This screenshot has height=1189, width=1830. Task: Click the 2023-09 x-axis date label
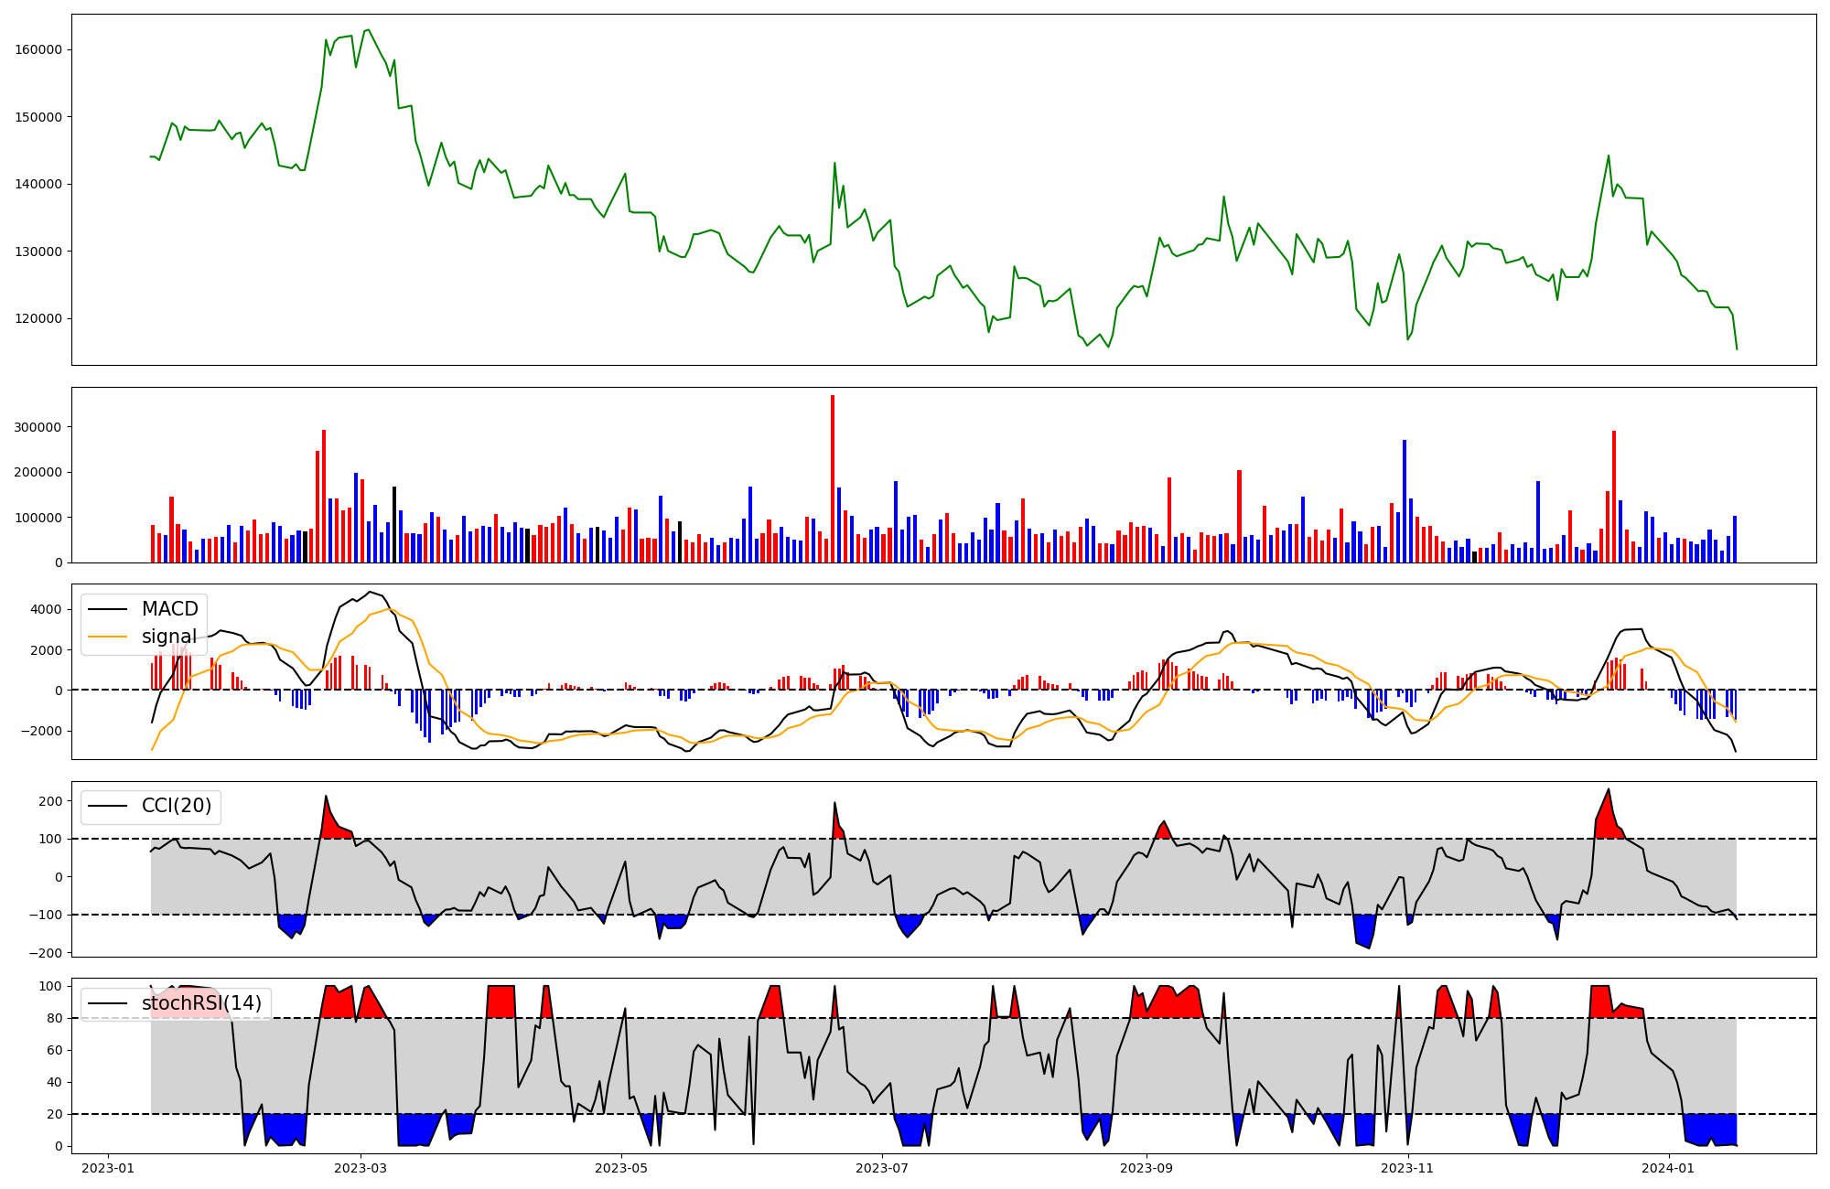click(x=1146, y=1168)
